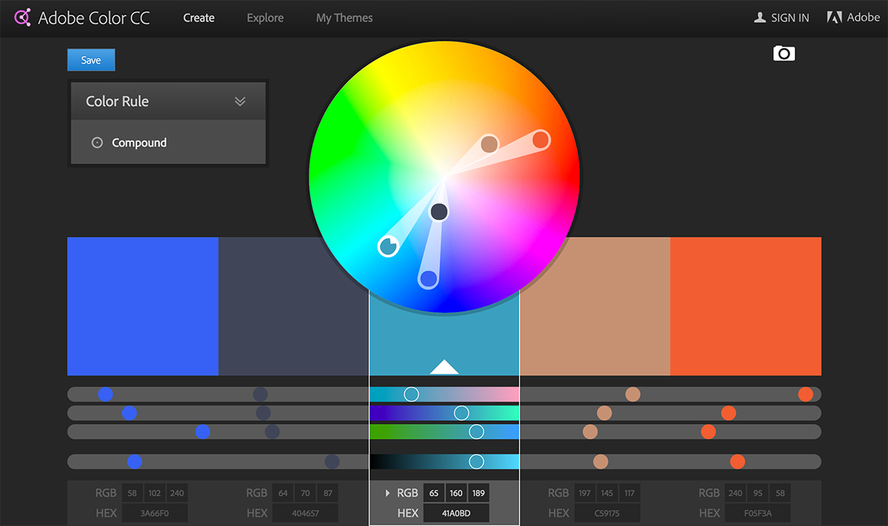Switch to the Explore tab
Viewport: 888px width, 526px height.
click(x=265, y=18)
